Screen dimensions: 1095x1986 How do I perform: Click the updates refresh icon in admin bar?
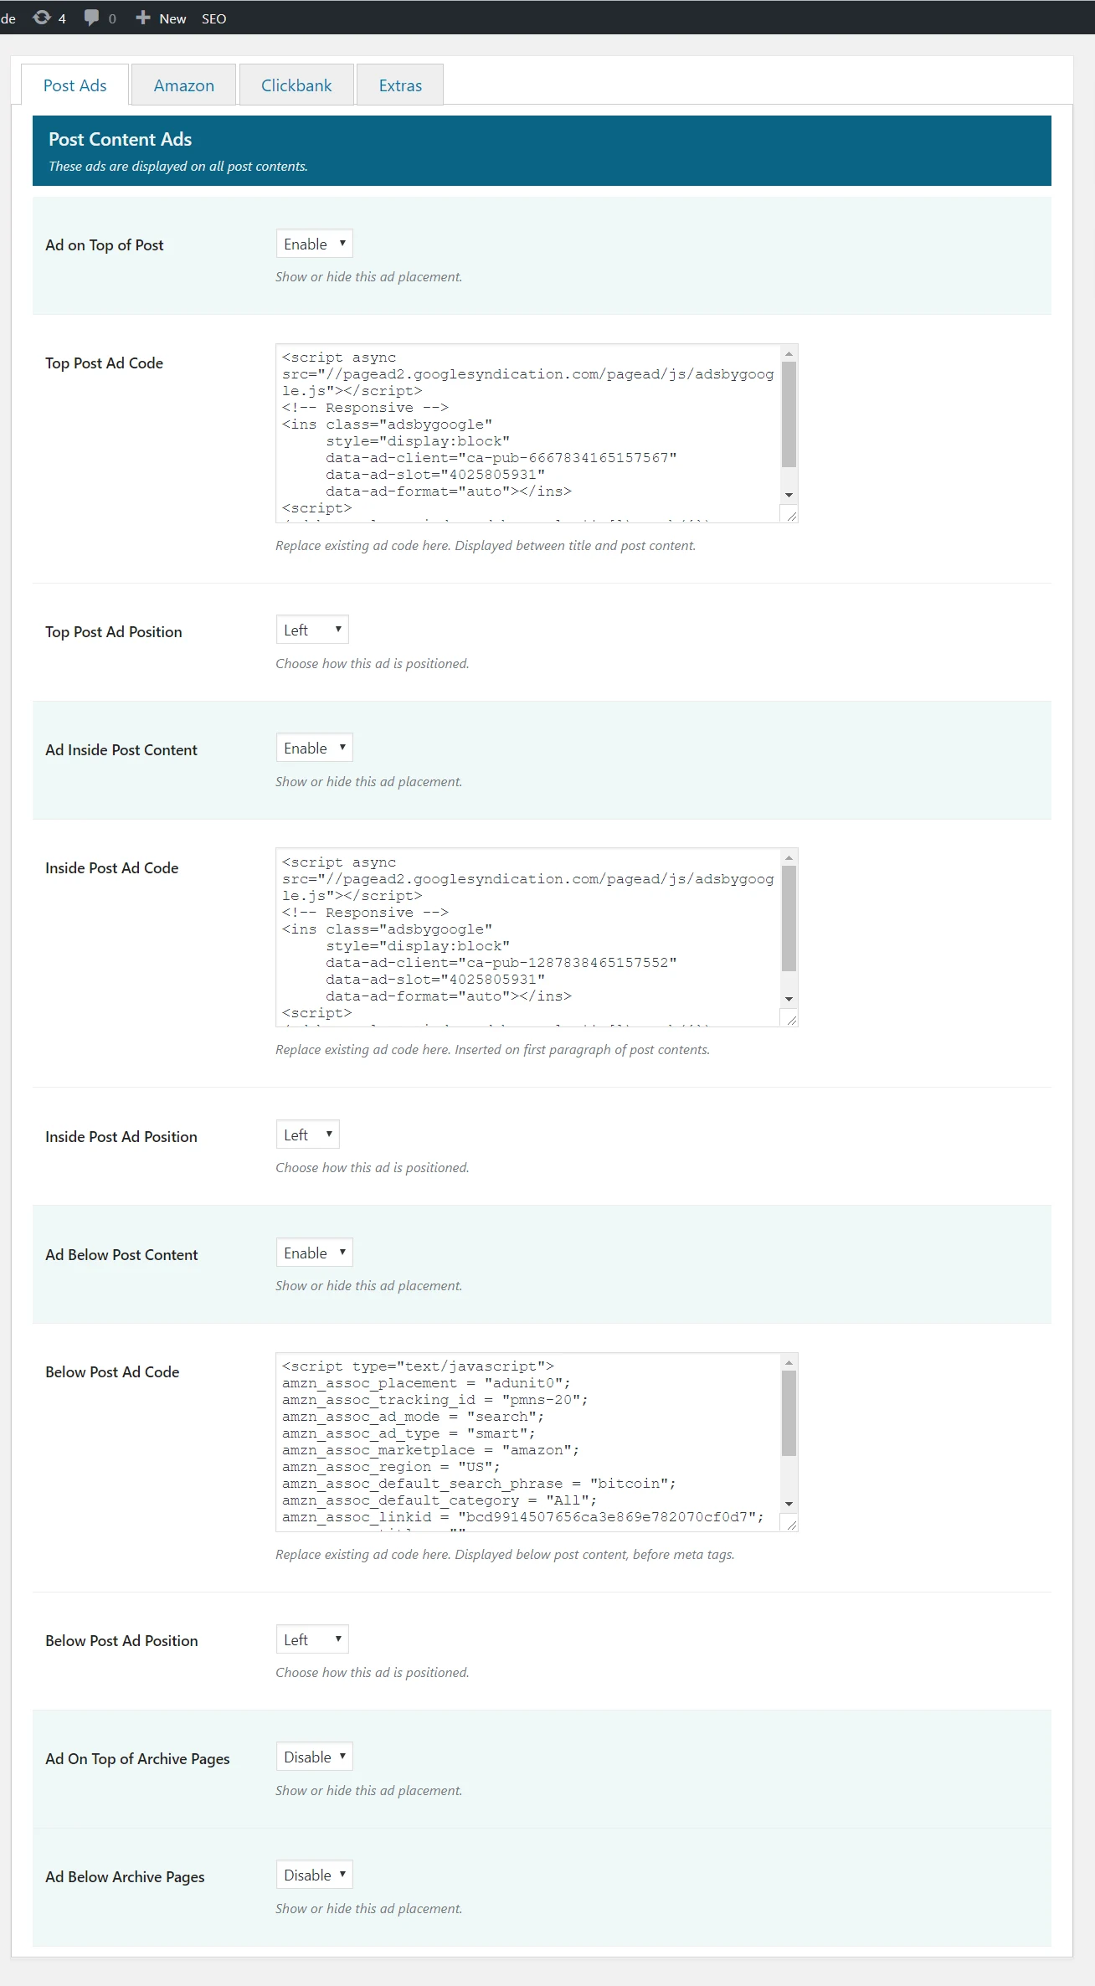(x=42, y=18)
